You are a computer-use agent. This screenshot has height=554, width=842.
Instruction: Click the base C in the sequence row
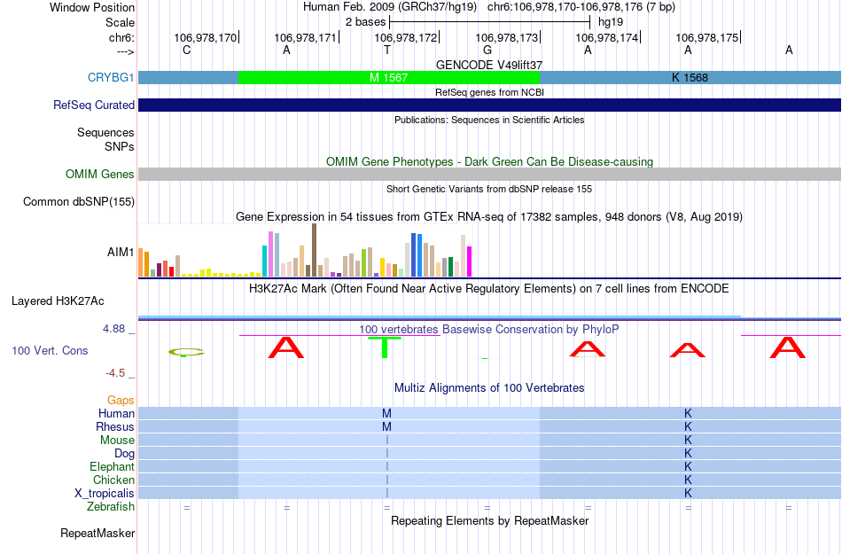tap(186, 50)
